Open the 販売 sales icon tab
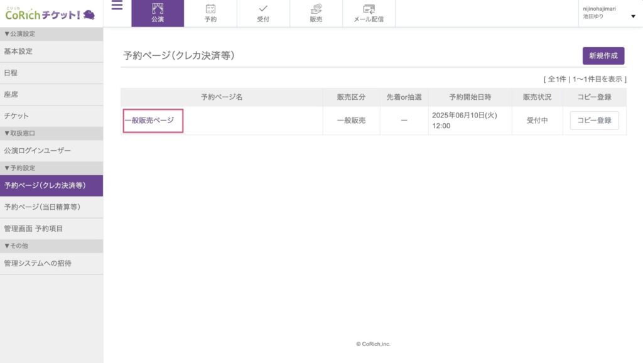The image size is (643, 363). 316,13
